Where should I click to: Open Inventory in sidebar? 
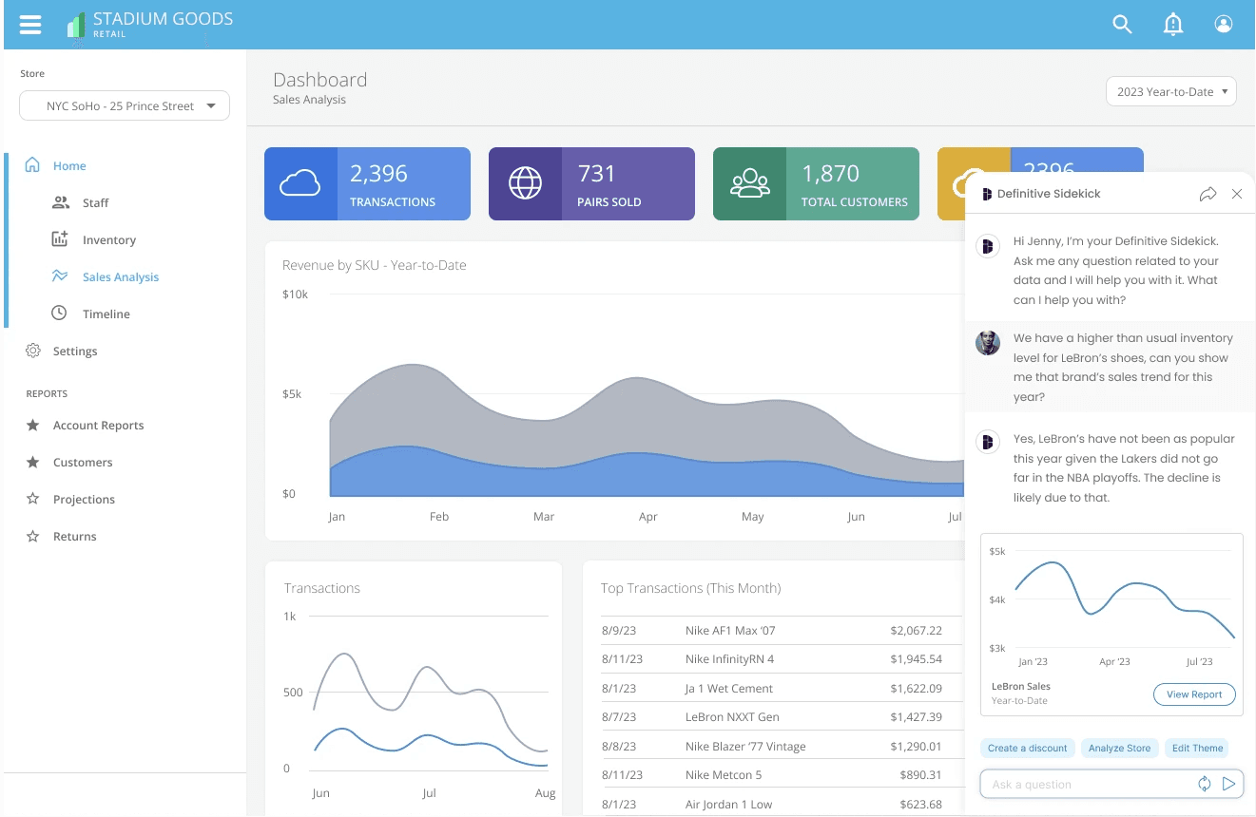108,239
